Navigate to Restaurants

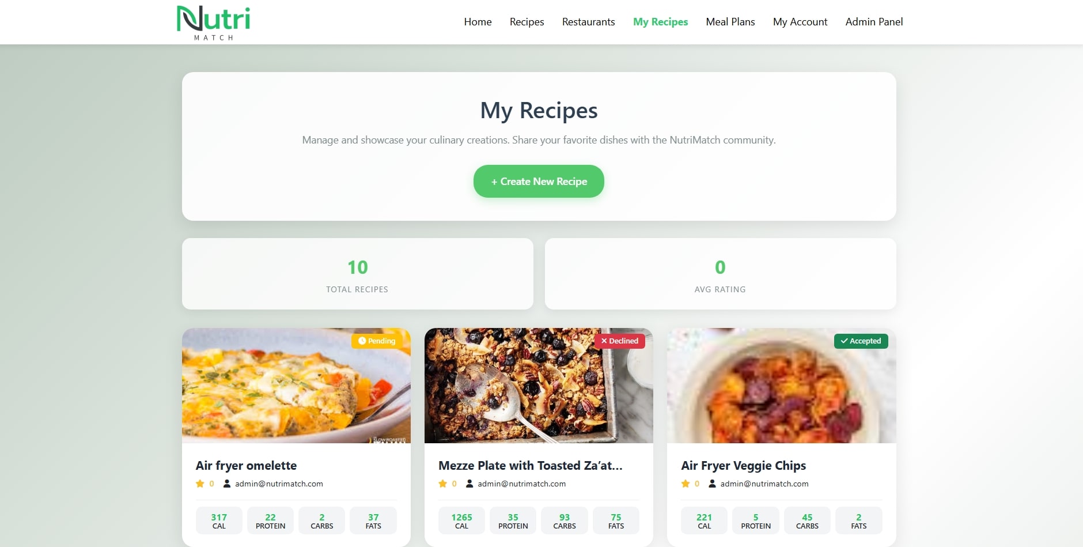click(x=588, y=22)
